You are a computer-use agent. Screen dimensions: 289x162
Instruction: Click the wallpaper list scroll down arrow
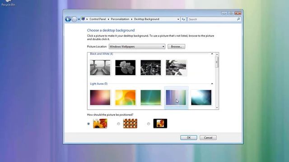(x=217, y=108)
